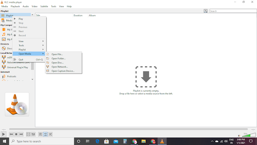Viewport: 257px width, 145px height.
Task: Adjust the volume level slider
Action: [249, 135]
